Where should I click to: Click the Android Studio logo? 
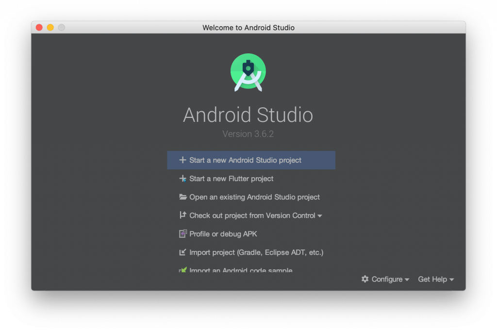[248, 72]
